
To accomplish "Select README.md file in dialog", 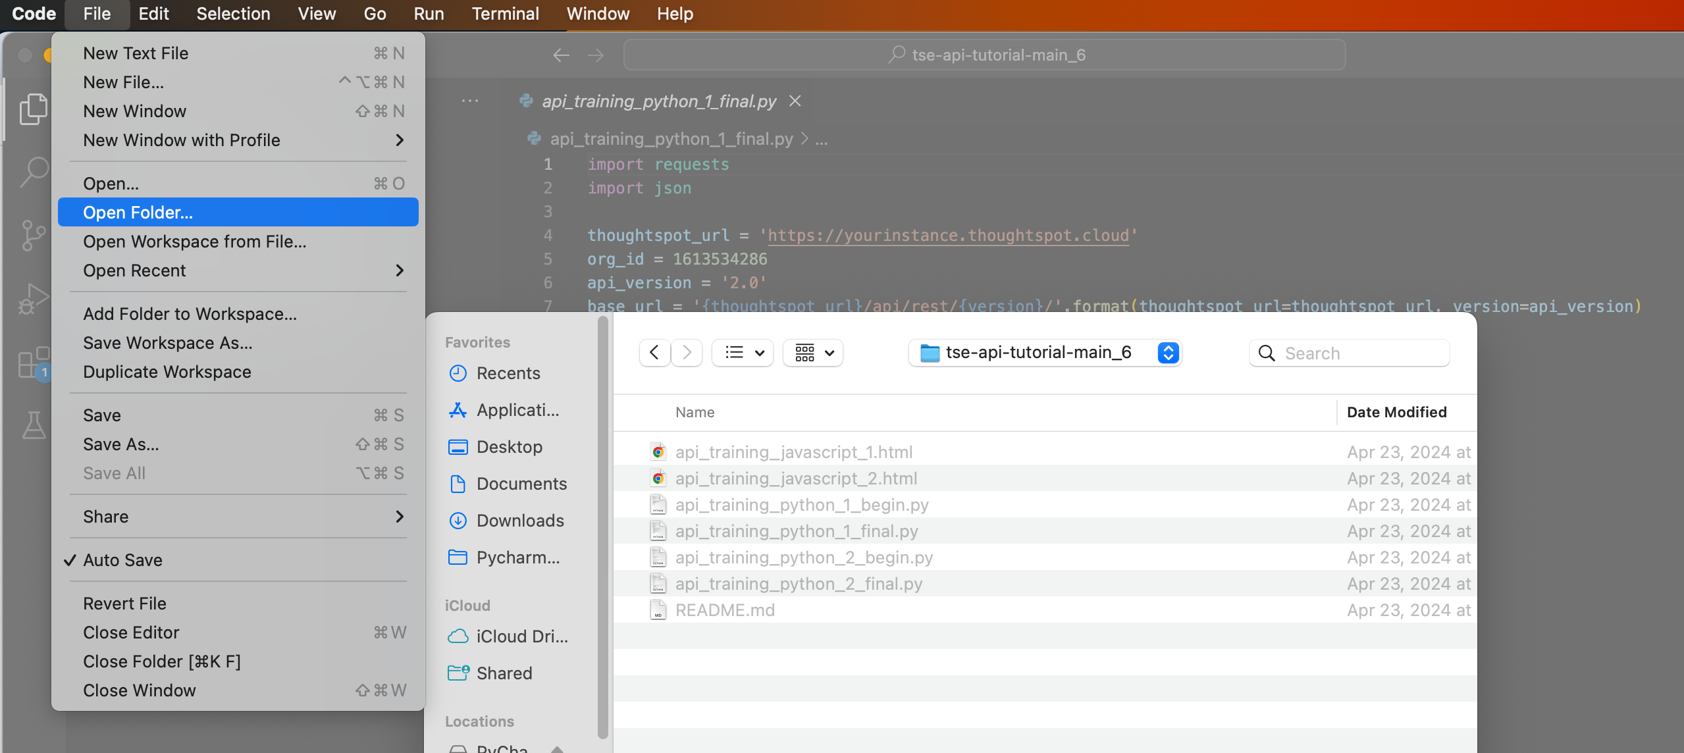I will point(725,609).
